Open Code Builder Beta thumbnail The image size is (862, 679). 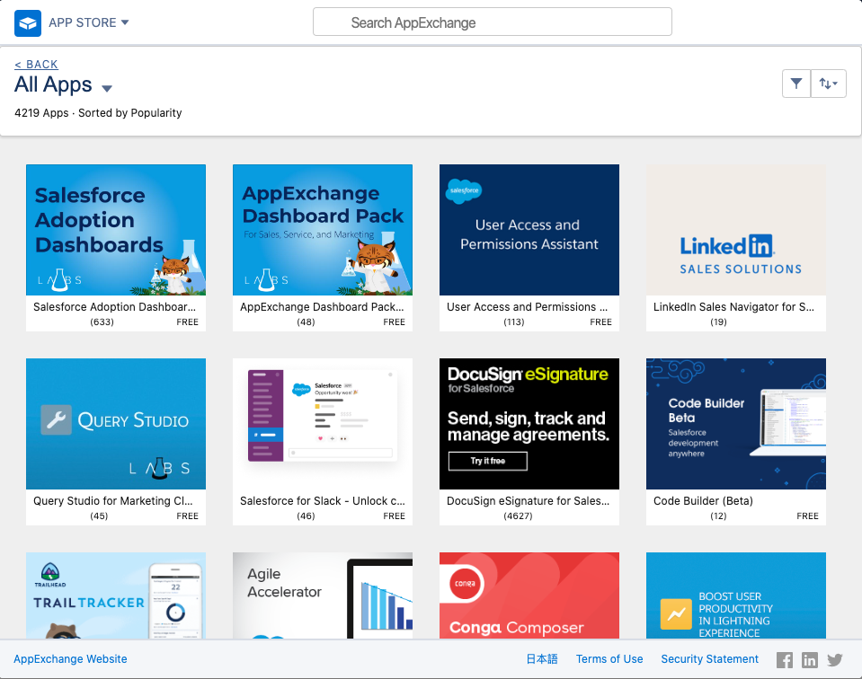736,424
